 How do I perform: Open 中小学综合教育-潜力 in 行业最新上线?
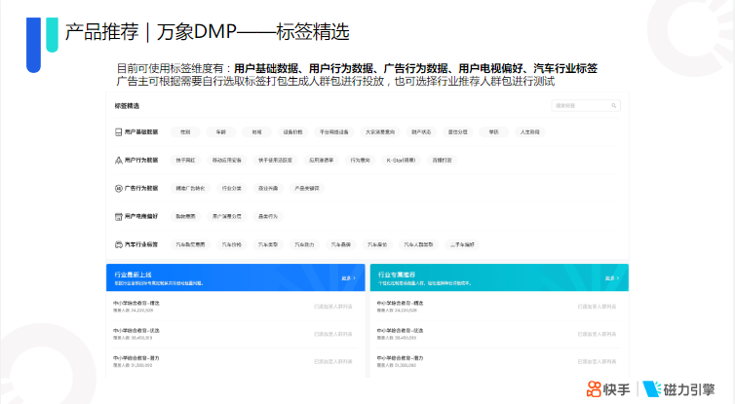(136, 358)
